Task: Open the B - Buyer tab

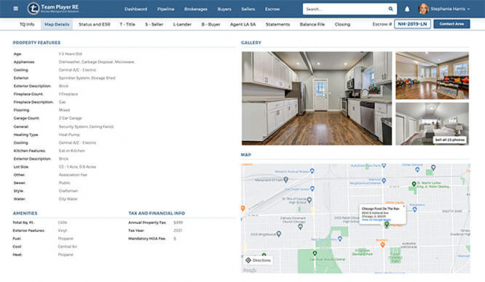Action: pyautogui.click(x=211, y=24)
